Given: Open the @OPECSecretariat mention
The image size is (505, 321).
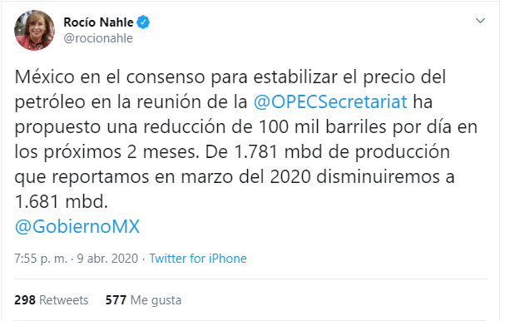Looking at the screenshot, I should [x=330, y=101].
